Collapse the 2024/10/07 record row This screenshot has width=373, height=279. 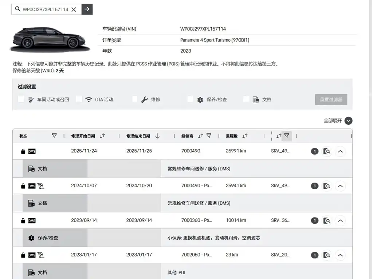[341, 186]
